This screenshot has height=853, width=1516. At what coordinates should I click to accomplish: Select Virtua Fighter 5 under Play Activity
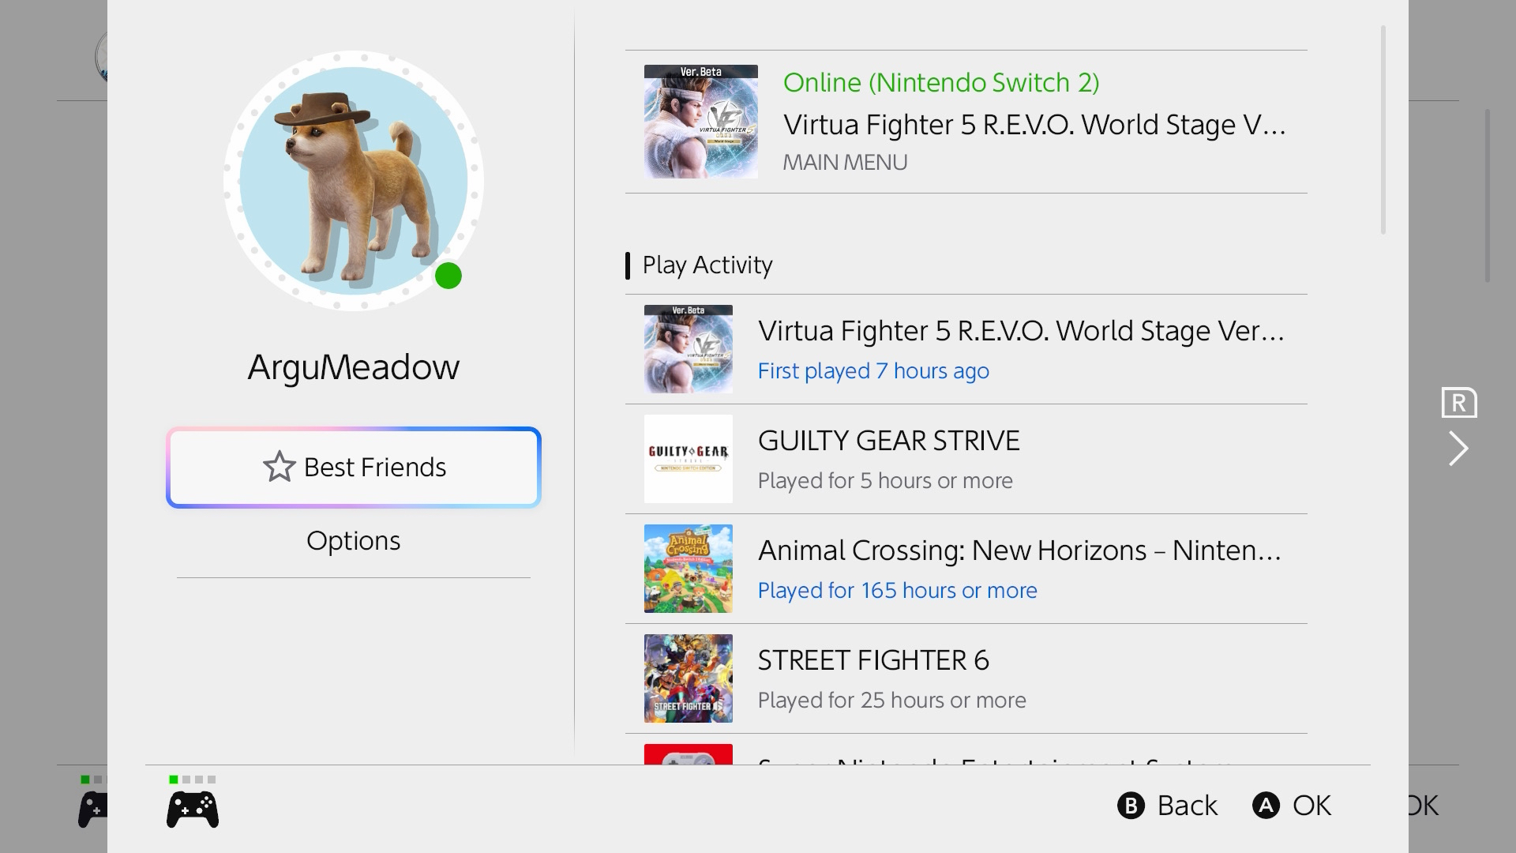(x=1020, y=332)
